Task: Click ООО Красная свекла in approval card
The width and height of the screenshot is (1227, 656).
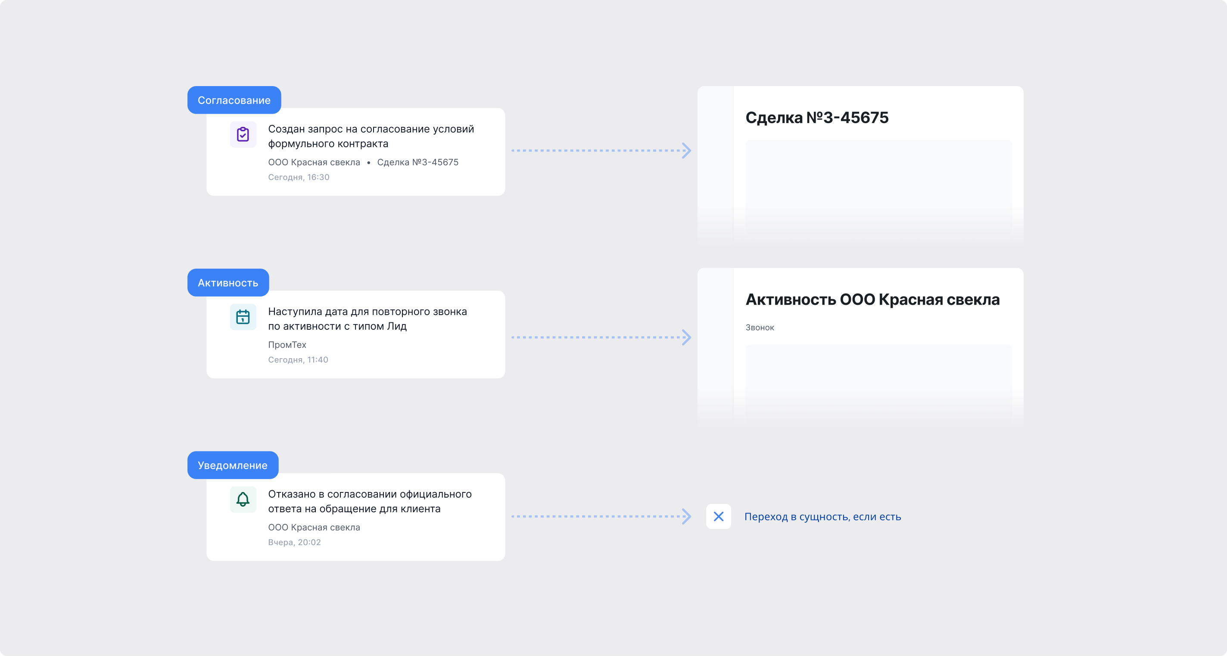Action: 314,162
